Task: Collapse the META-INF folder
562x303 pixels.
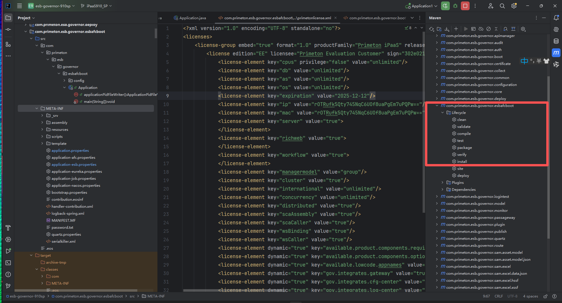Action: click(37, 109)
